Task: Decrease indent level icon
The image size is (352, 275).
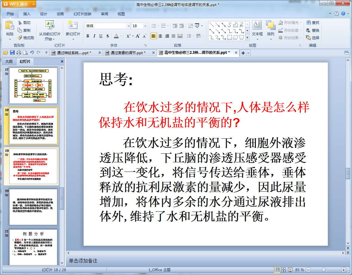Action: coord(175,26)
